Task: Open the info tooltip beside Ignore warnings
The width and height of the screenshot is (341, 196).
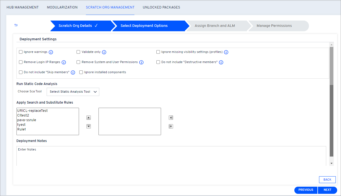Action: coord(51,52)
